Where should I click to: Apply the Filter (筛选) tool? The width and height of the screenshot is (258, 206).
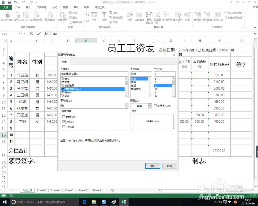104,15
